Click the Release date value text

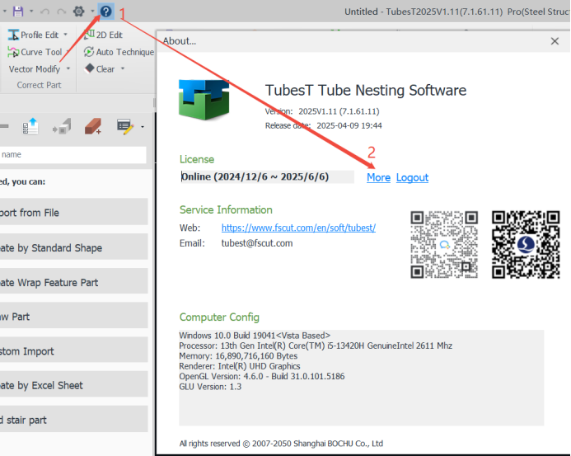tap(349, 126)
